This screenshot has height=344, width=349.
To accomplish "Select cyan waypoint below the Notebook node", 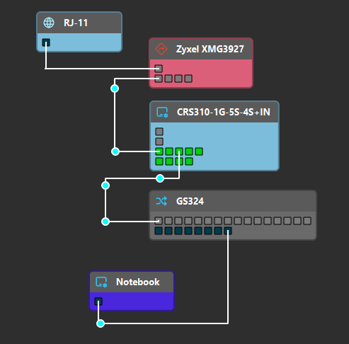I will [x=101, y=323].
